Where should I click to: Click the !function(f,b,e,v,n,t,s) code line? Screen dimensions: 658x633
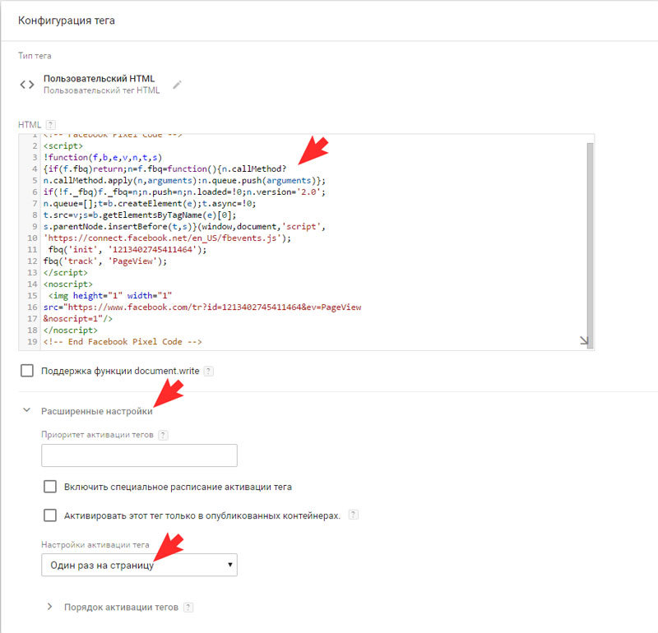click(x=102, y=157)
